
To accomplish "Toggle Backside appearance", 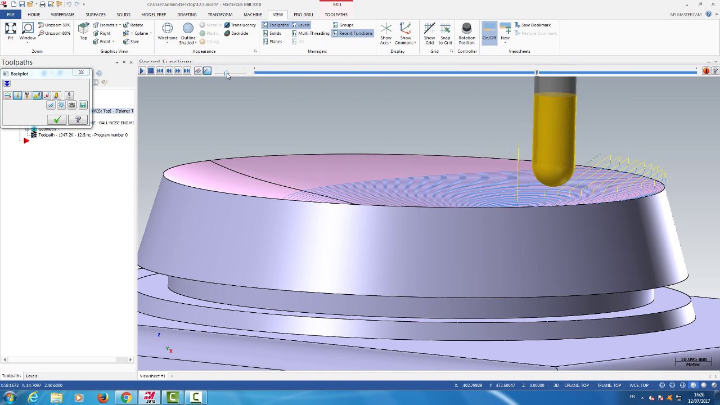I will (236, 33).
